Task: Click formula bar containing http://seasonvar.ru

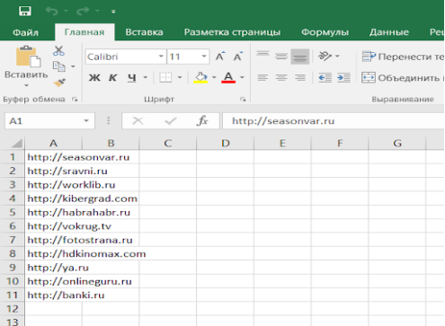Action: (x=334, y=121)
